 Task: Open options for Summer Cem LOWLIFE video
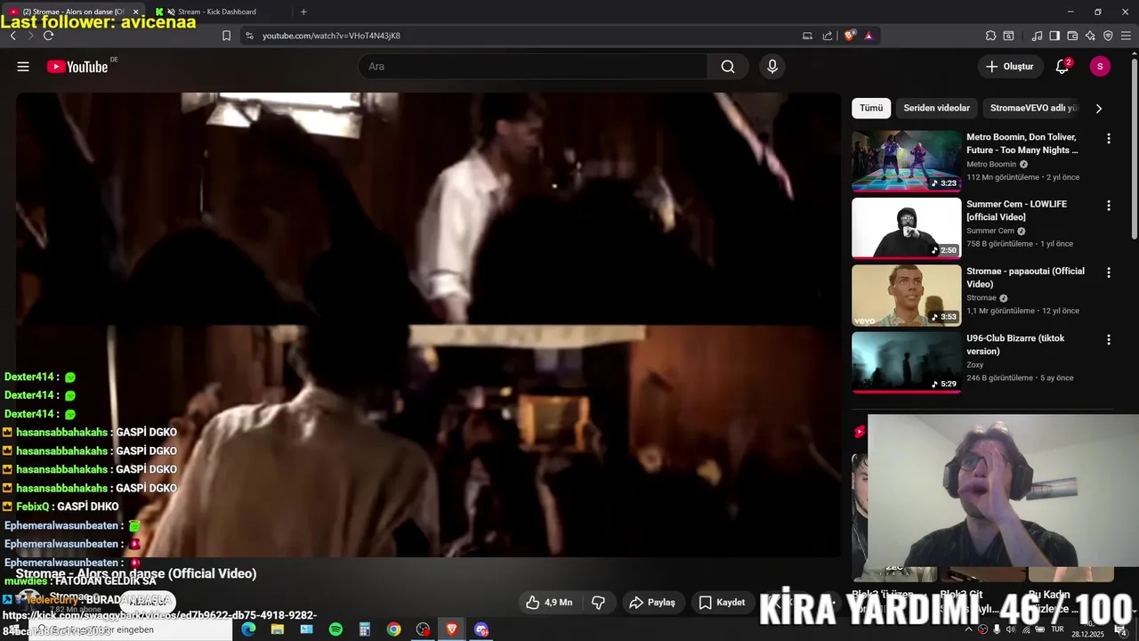click(x=1109, y=206)
